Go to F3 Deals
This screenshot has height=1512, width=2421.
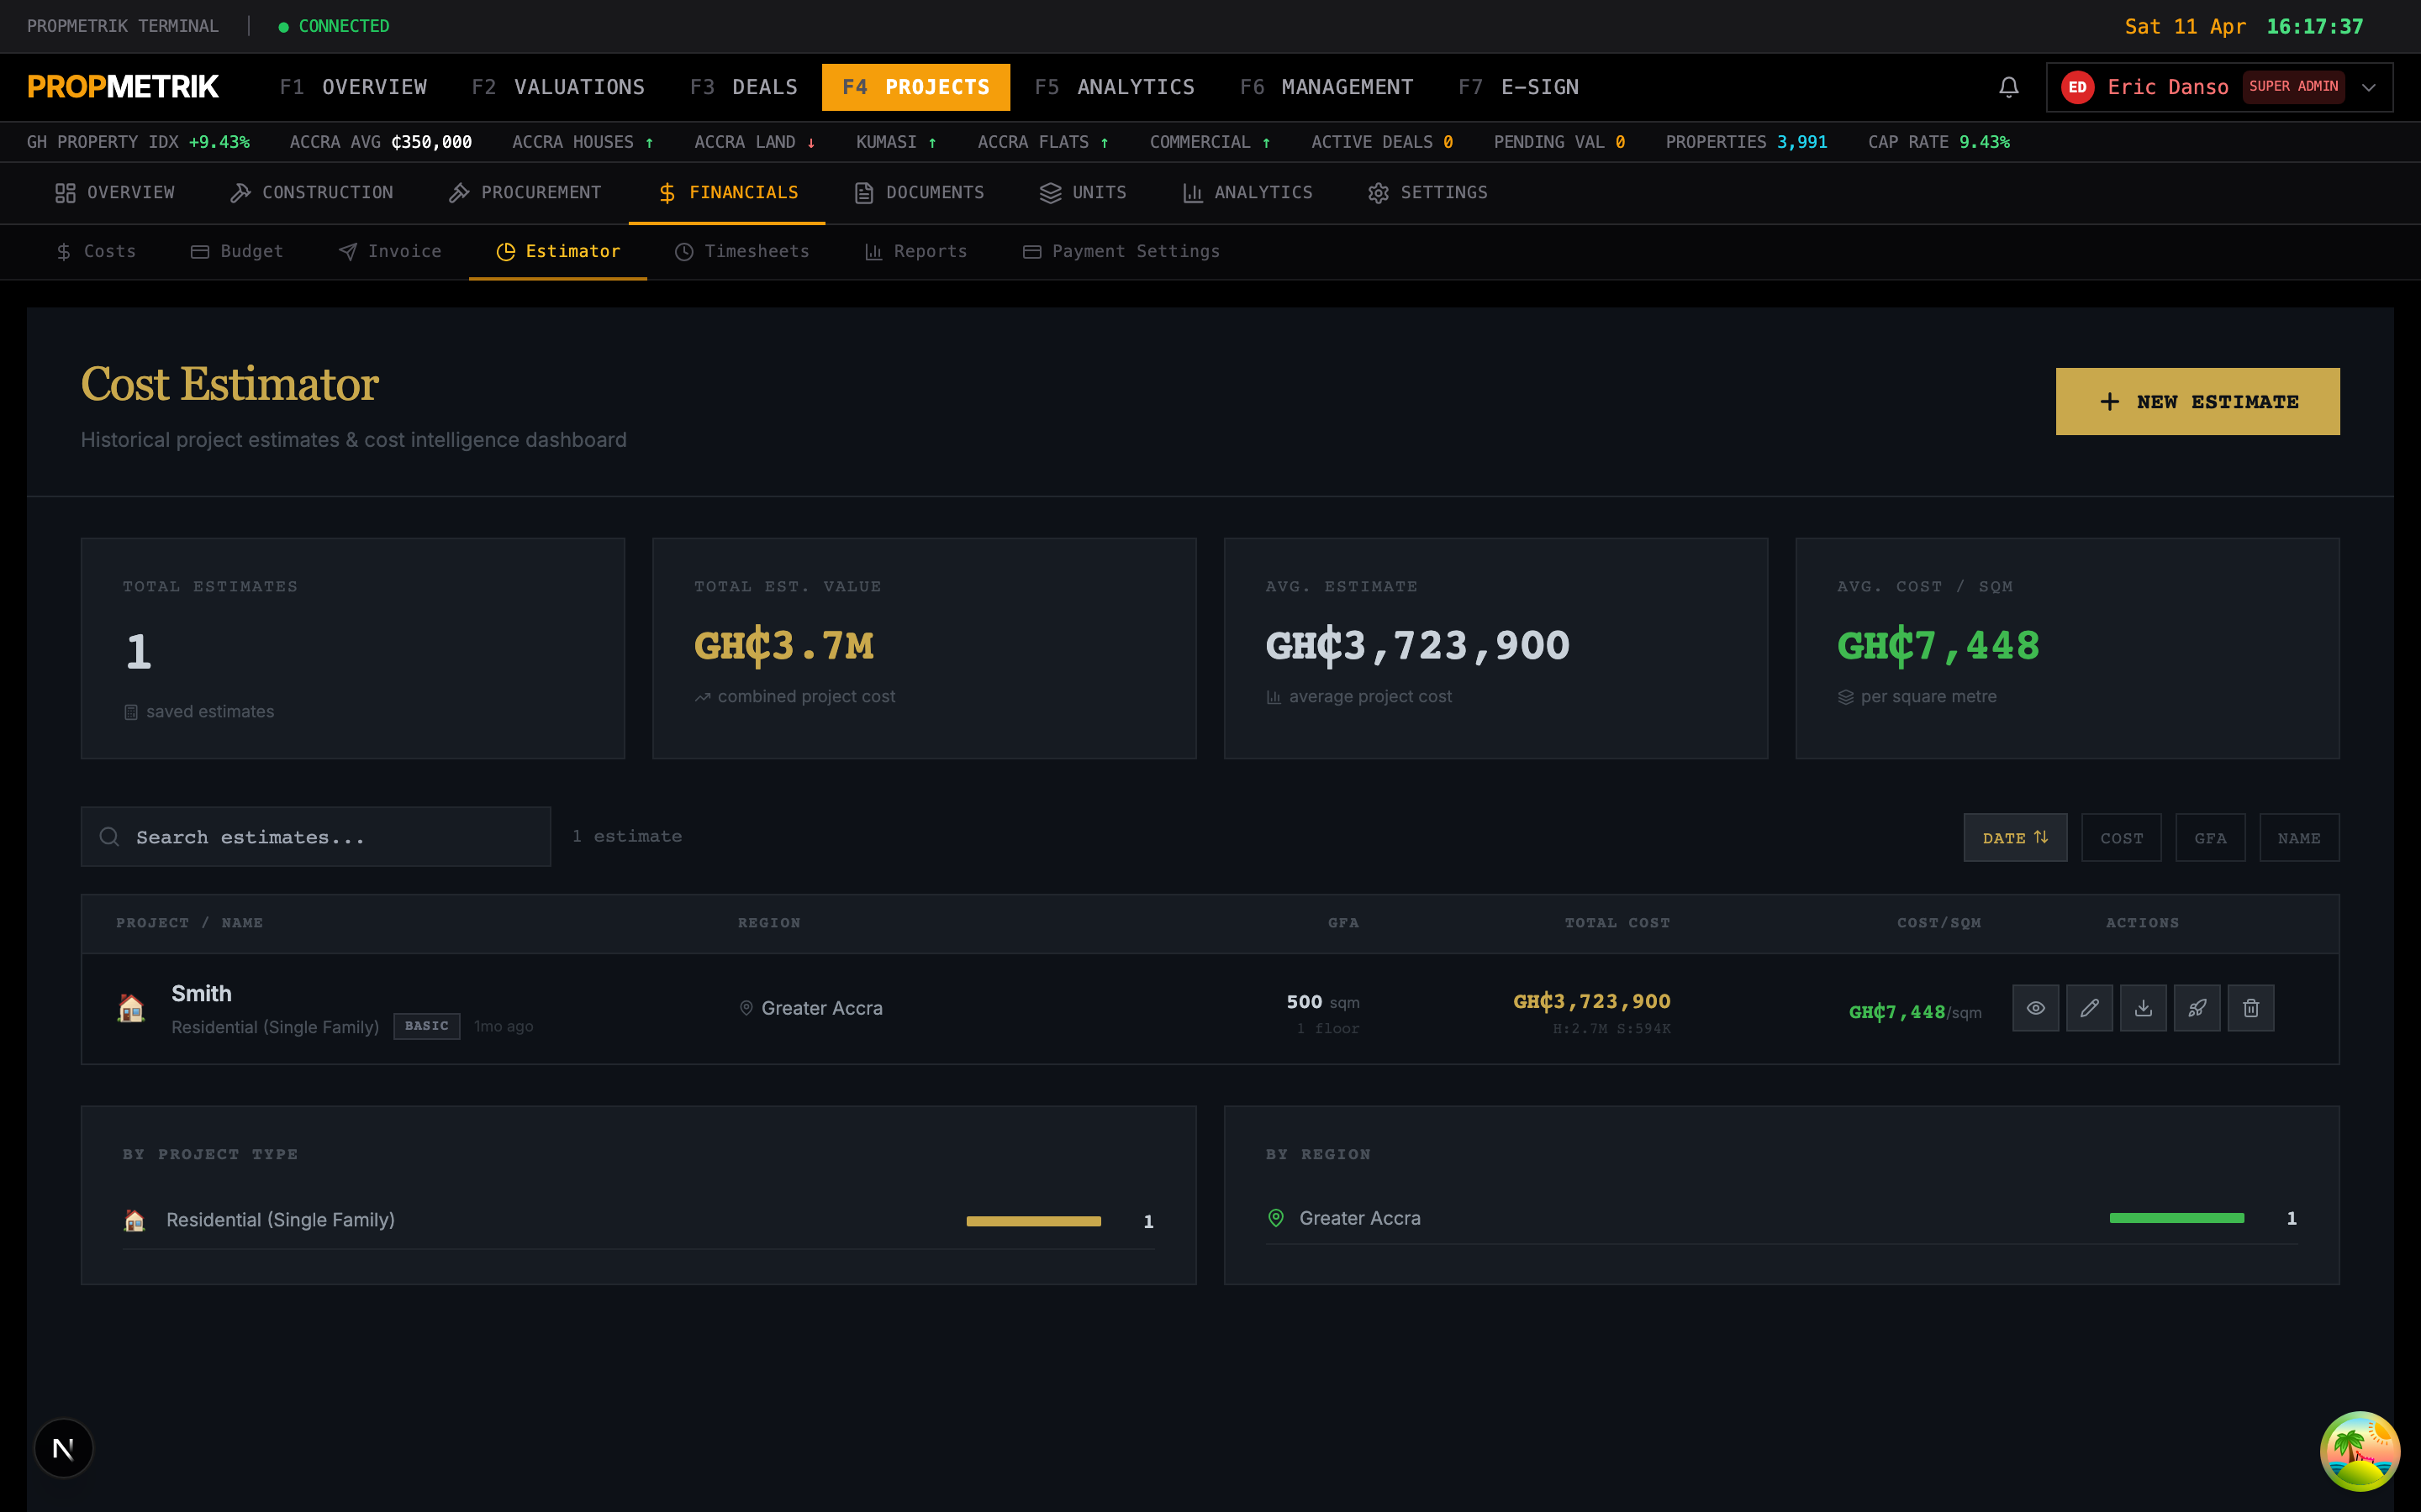pos(743,87)
